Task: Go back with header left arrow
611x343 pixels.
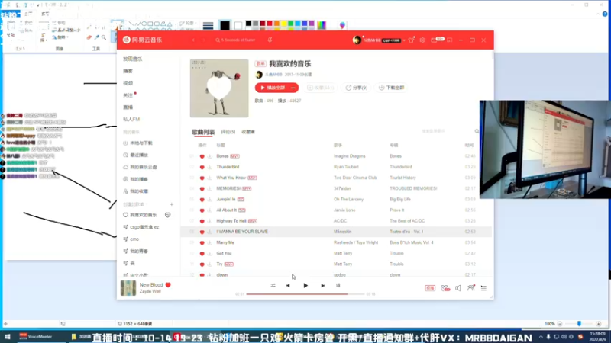Action: (193, 40)
